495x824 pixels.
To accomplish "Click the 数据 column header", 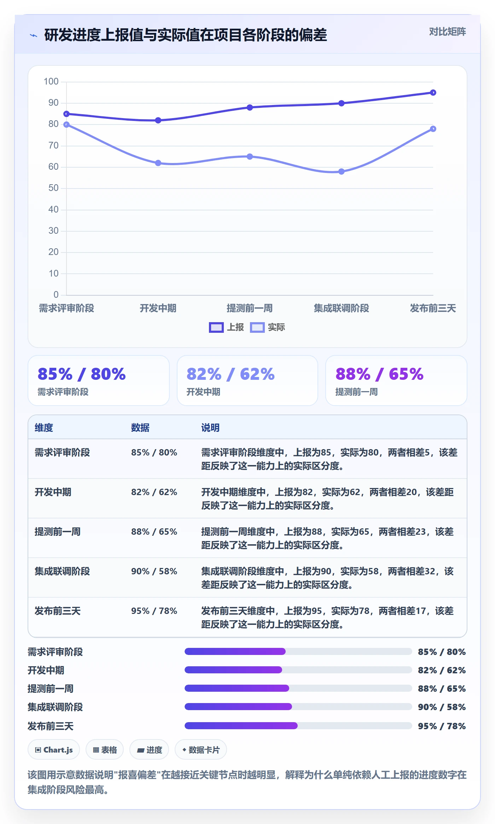I will (140, 428).
